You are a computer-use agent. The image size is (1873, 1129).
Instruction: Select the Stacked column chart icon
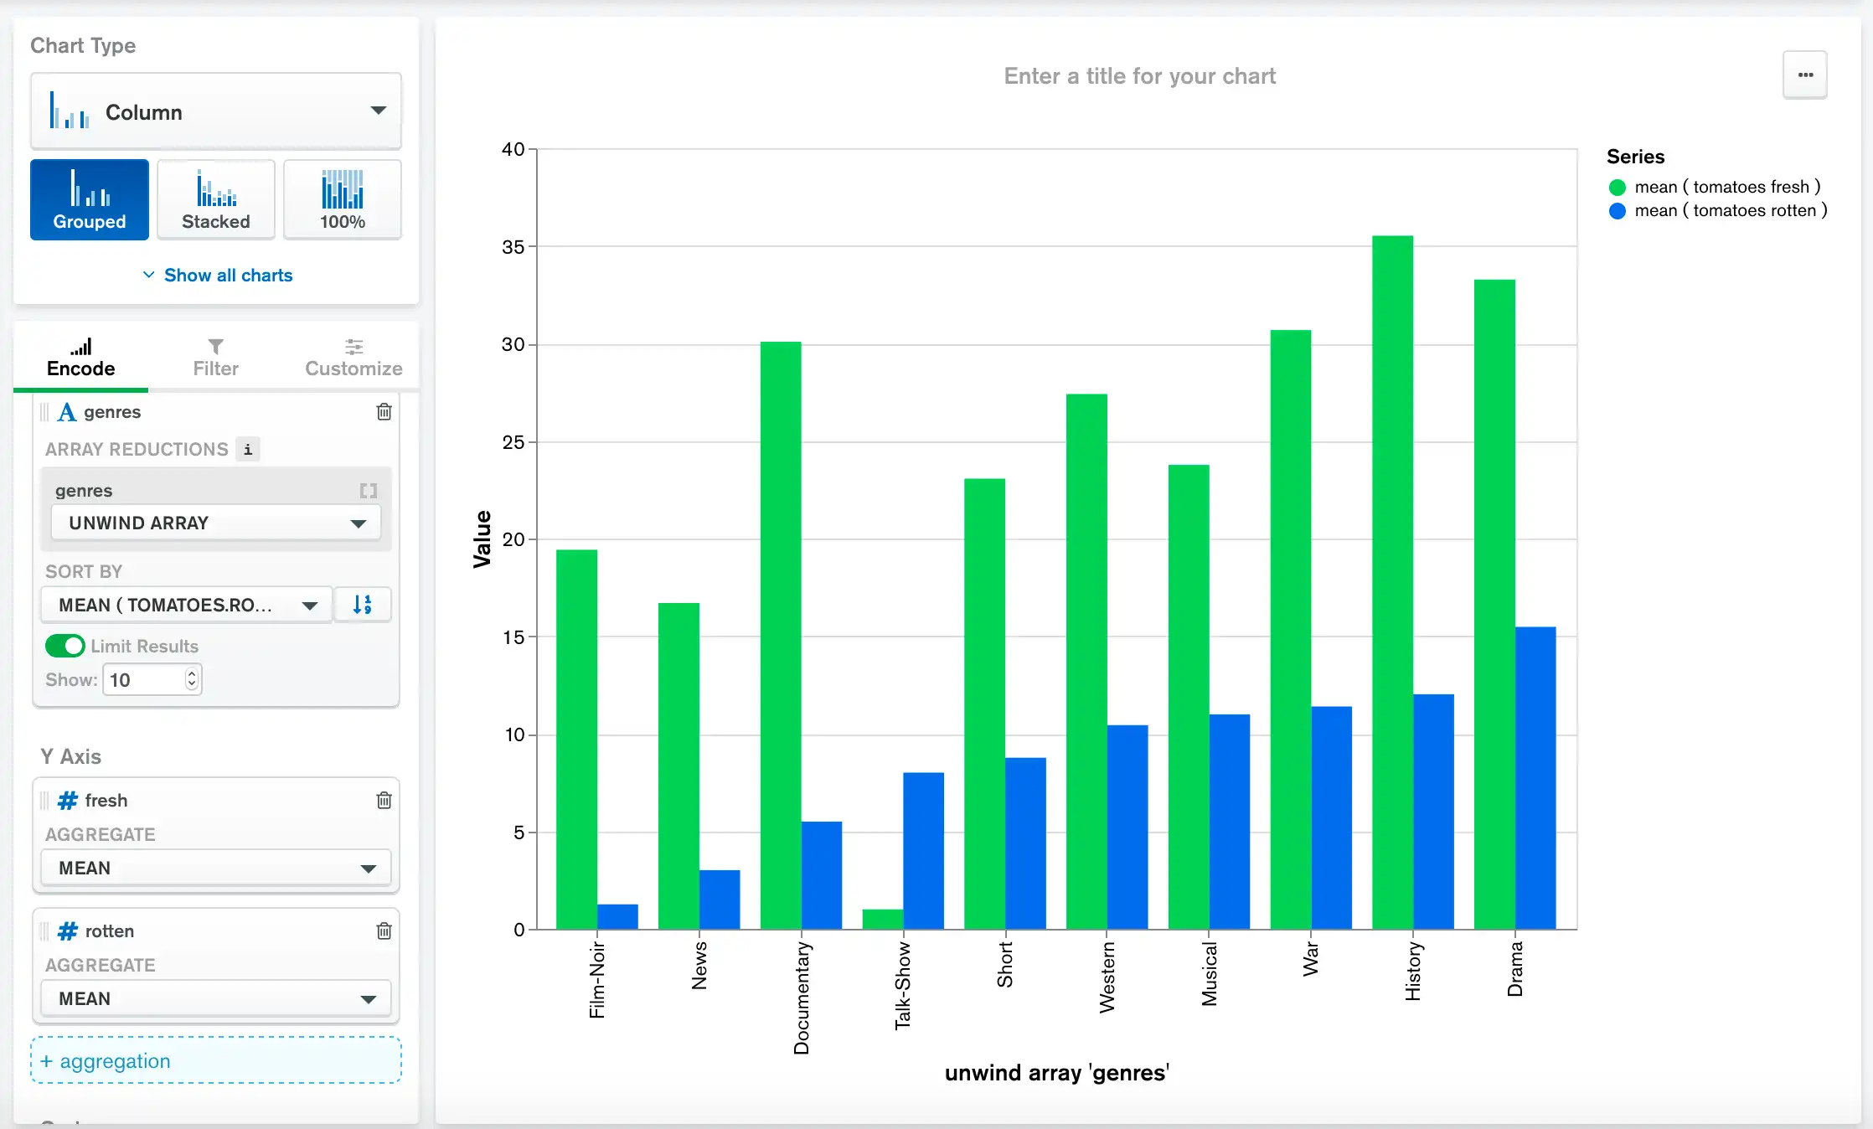(214, 198)
